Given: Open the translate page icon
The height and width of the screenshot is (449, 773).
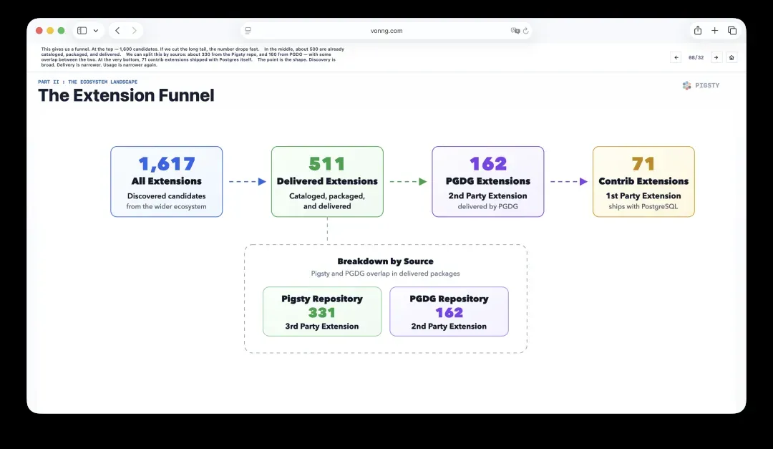Looking at the screenshot, I should 515,31.
